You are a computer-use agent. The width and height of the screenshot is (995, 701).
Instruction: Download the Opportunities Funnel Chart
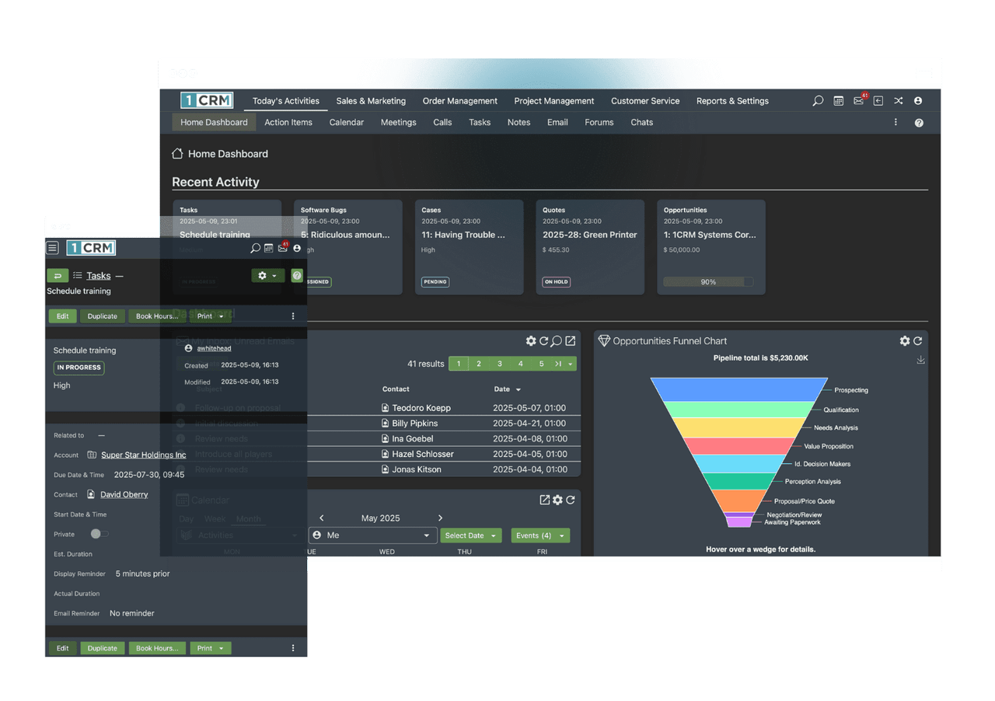tap(921, 360)
